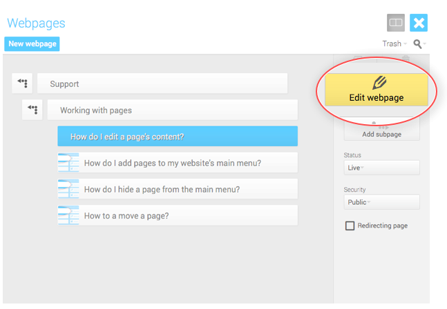447x309 pixels.
Task: Select 'How do I add pages to my website's main menu?'
Action: click(188, 163)
